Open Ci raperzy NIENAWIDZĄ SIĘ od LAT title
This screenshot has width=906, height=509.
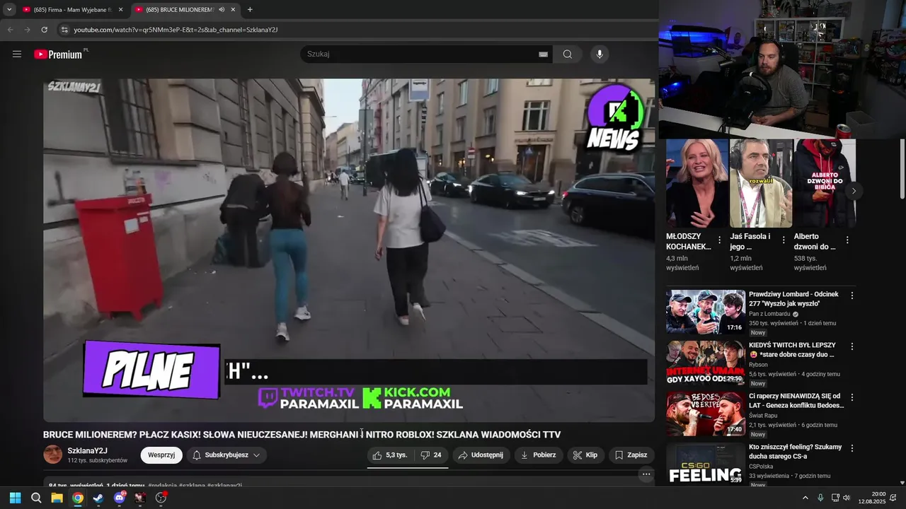point(796,401)
